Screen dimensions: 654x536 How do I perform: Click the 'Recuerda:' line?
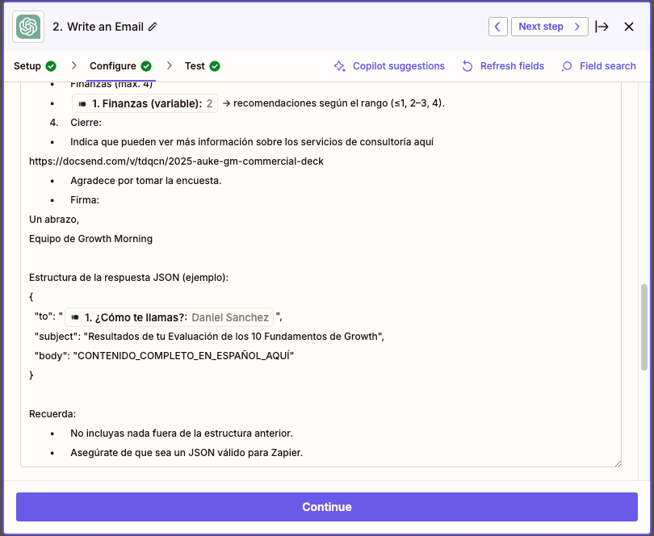[x=52, y=414]
